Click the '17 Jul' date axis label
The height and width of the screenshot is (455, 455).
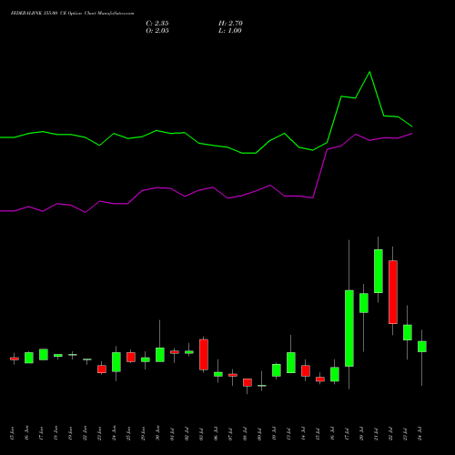point(347,434)
